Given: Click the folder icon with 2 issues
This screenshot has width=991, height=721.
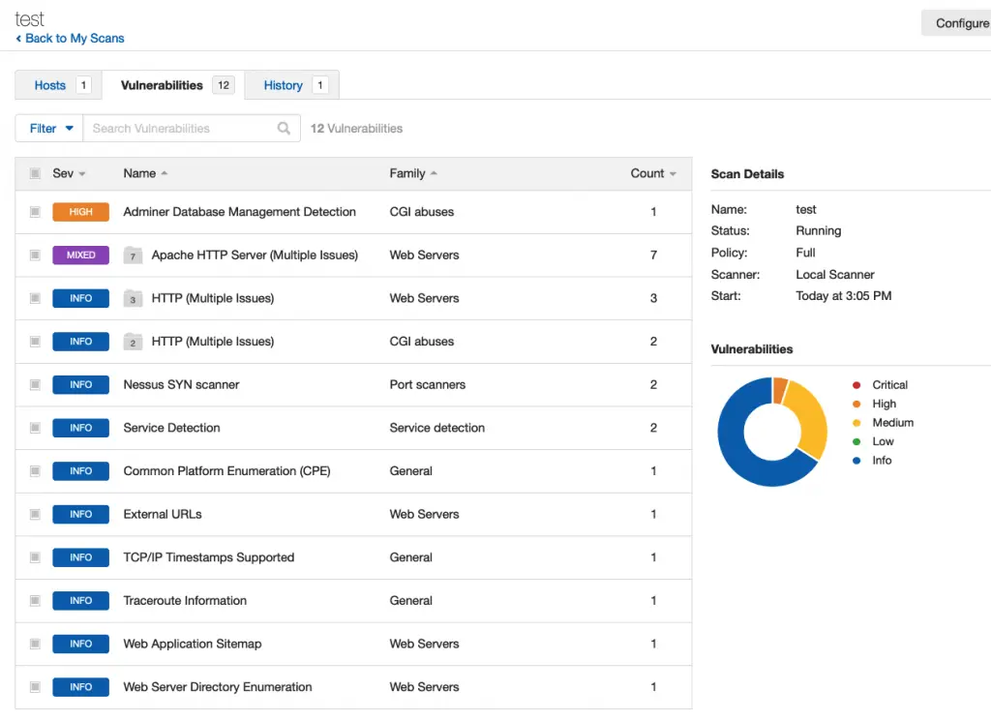Looking at the screenshot, I should tap(134, 342).
